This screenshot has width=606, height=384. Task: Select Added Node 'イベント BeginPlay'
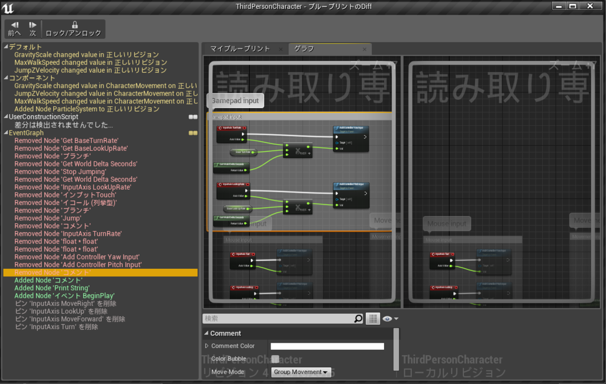(65, 295)
